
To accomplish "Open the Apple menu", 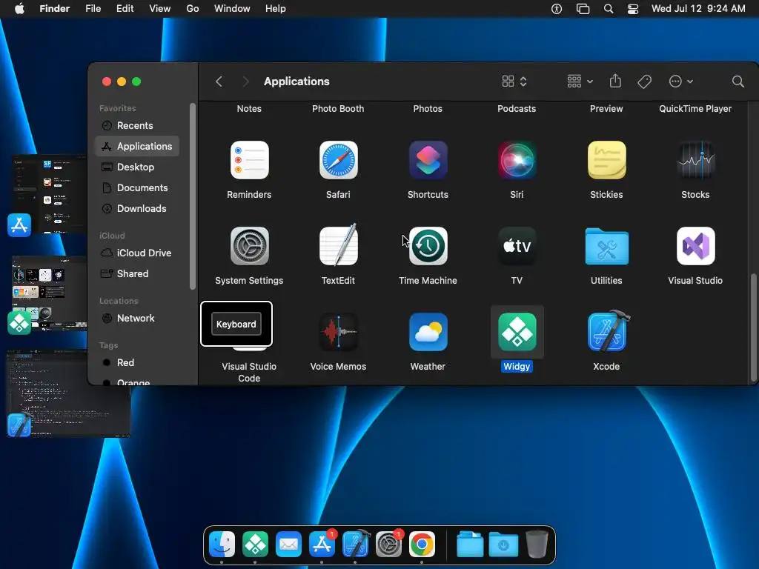I will pos(19,9).
